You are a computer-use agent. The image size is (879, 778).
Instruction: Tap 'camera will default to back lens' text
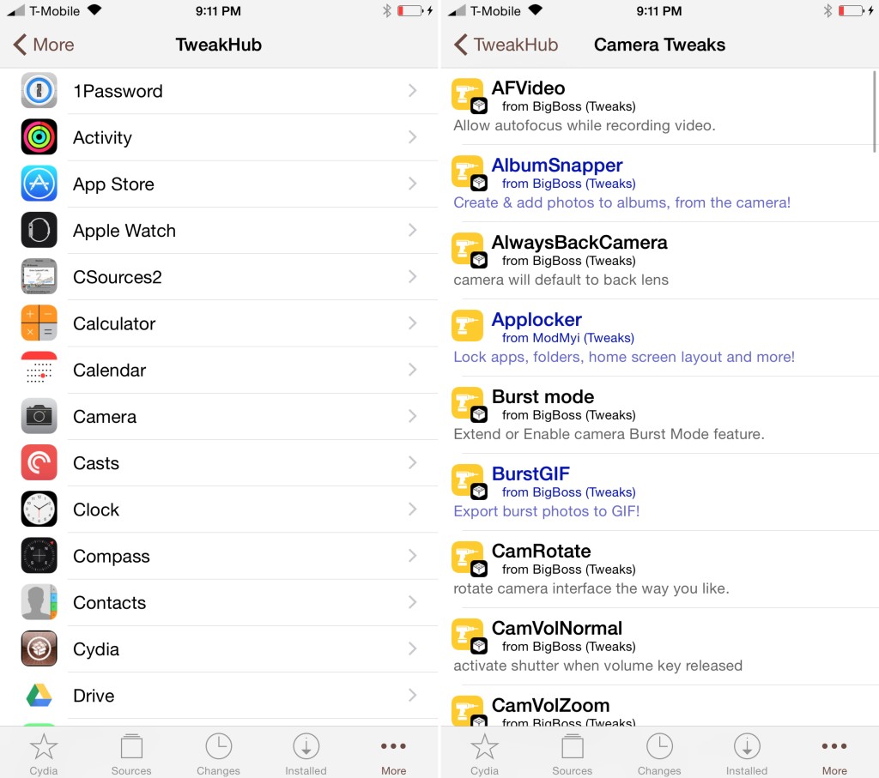tap(561, 280)
